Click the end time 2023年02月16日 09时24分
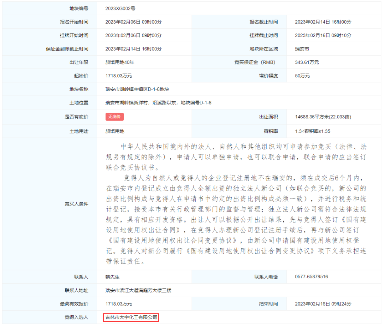The width and height of the screenshot is (385, 326). pyautogui.click(x=323, y=304)
